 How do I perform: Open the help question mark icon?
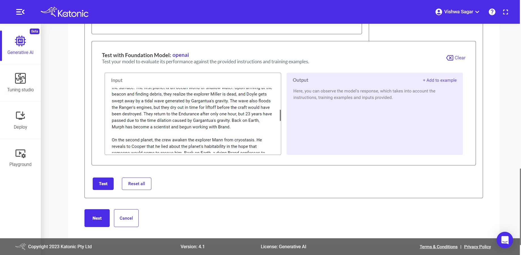pos(492,12)
